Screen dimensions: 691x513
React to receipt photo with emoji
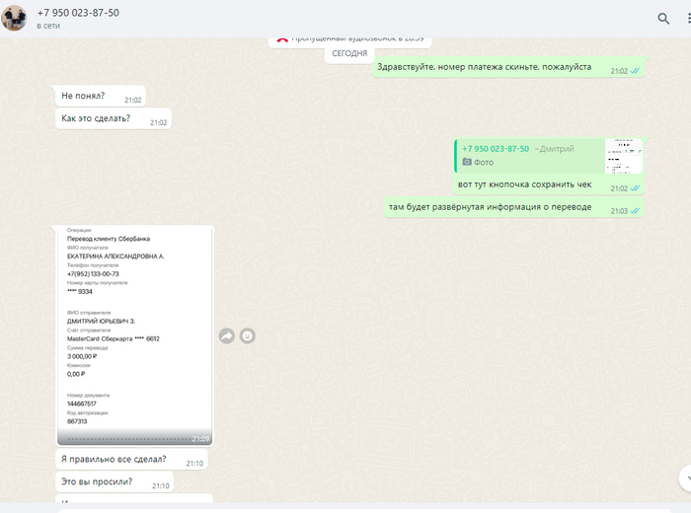247,336
